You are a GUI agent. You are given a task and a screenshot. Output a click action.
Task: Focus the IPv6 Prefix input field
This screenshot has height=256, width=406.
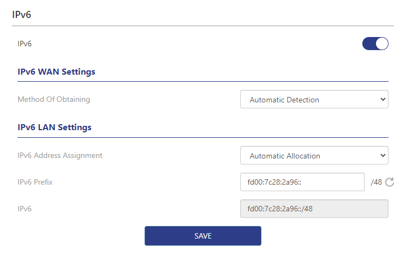pos(302,182)
